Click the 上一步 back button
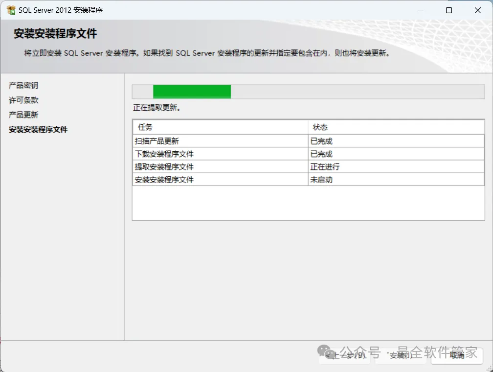Screen dimensions: 493x372 pos(345,356)
